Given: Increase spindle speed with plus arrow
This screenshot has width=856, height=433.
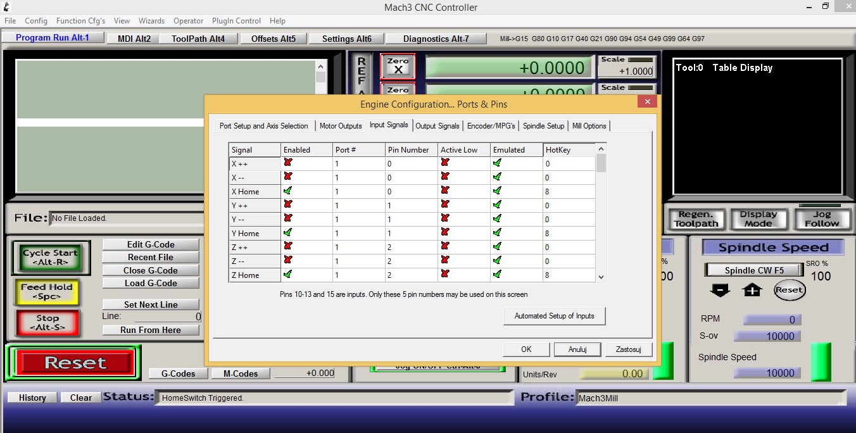Looking at the screenshot, I should [752, 290].
